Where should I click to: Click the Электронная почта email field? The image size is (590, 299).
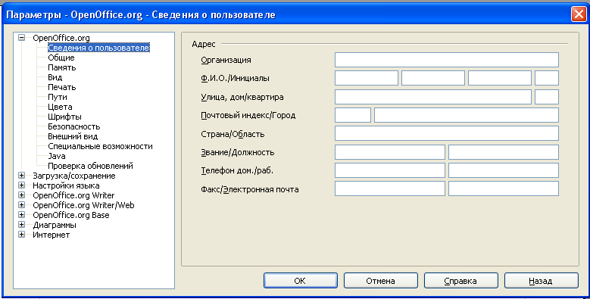tap(504, 188)
